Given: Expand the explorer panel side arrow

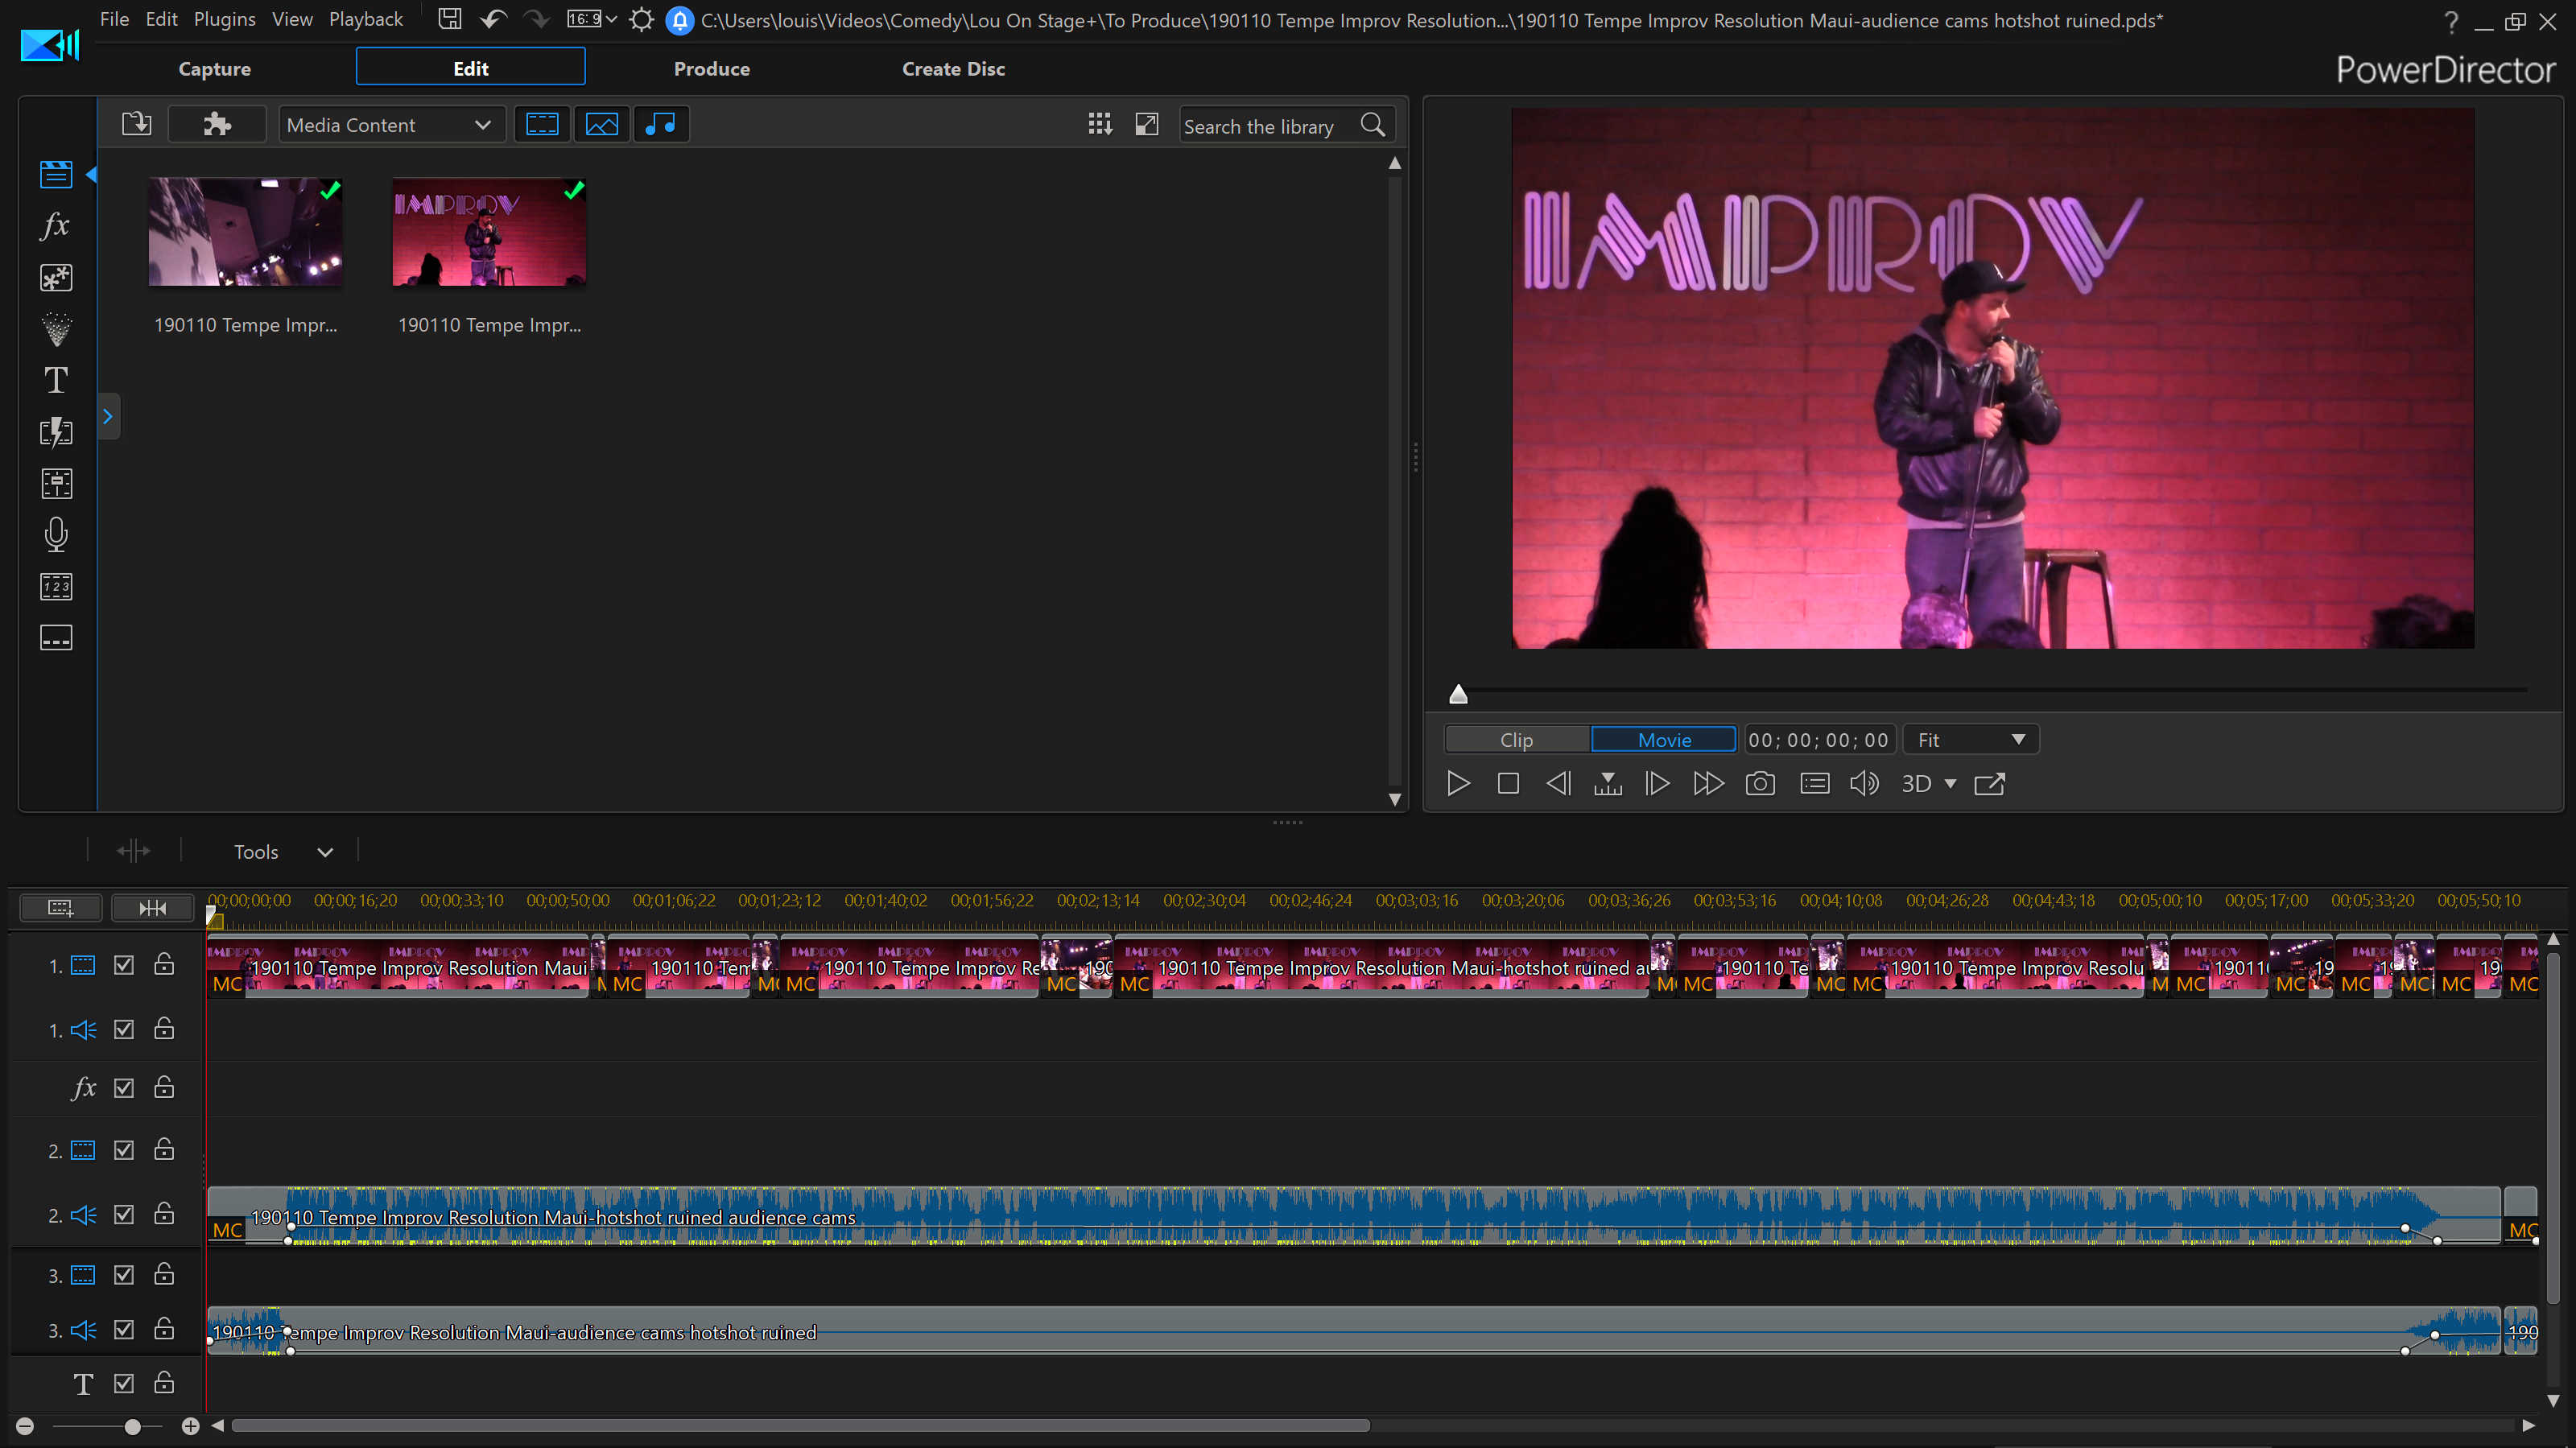Looking at the screenshot, I should click(108, 417).
